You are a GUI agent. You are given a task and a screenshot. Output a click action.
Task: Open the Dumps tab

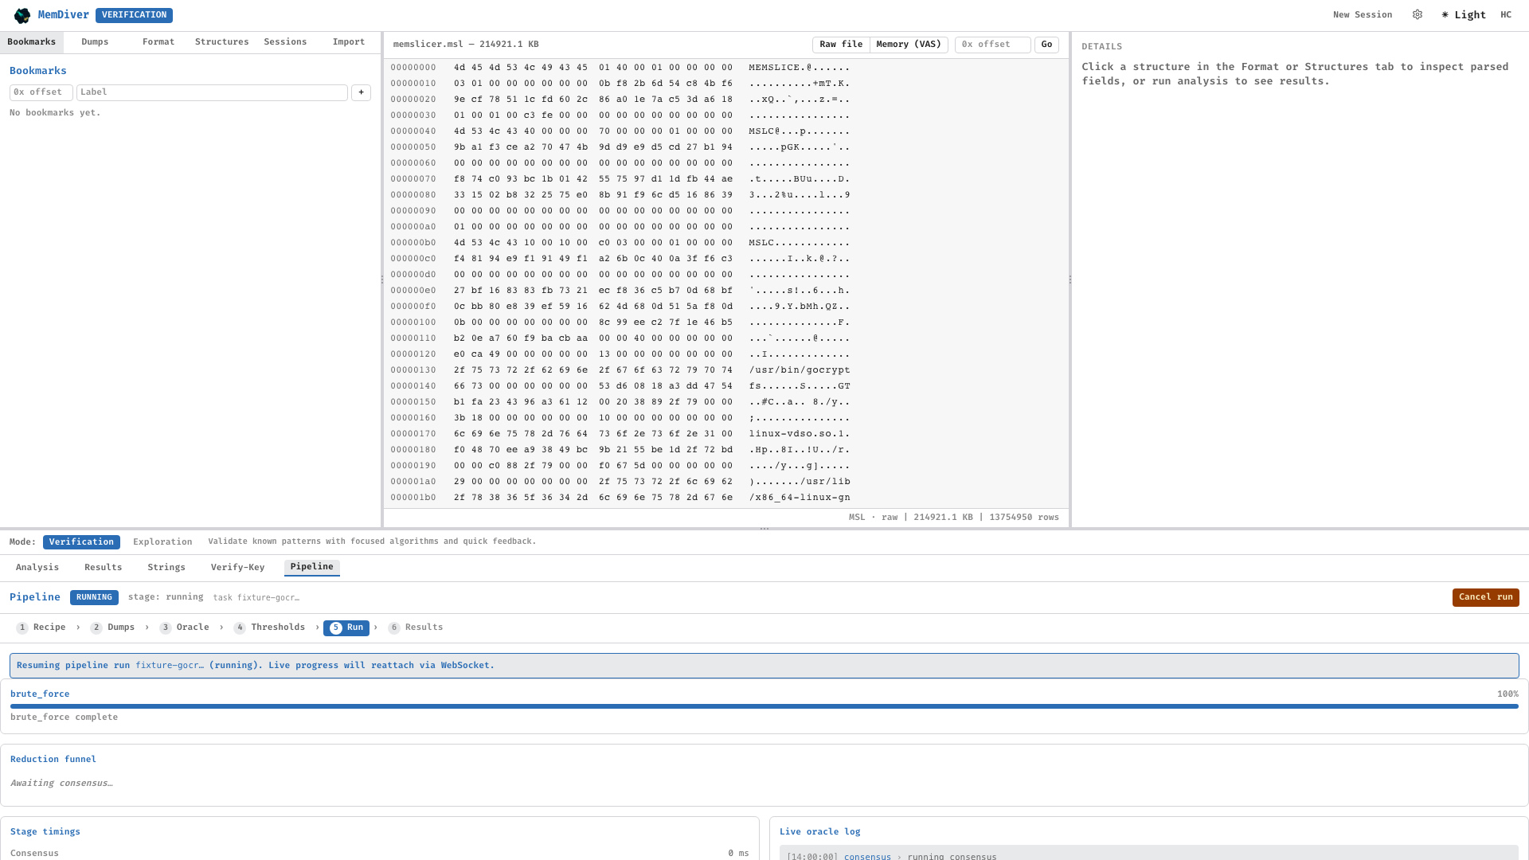point(95,42)
